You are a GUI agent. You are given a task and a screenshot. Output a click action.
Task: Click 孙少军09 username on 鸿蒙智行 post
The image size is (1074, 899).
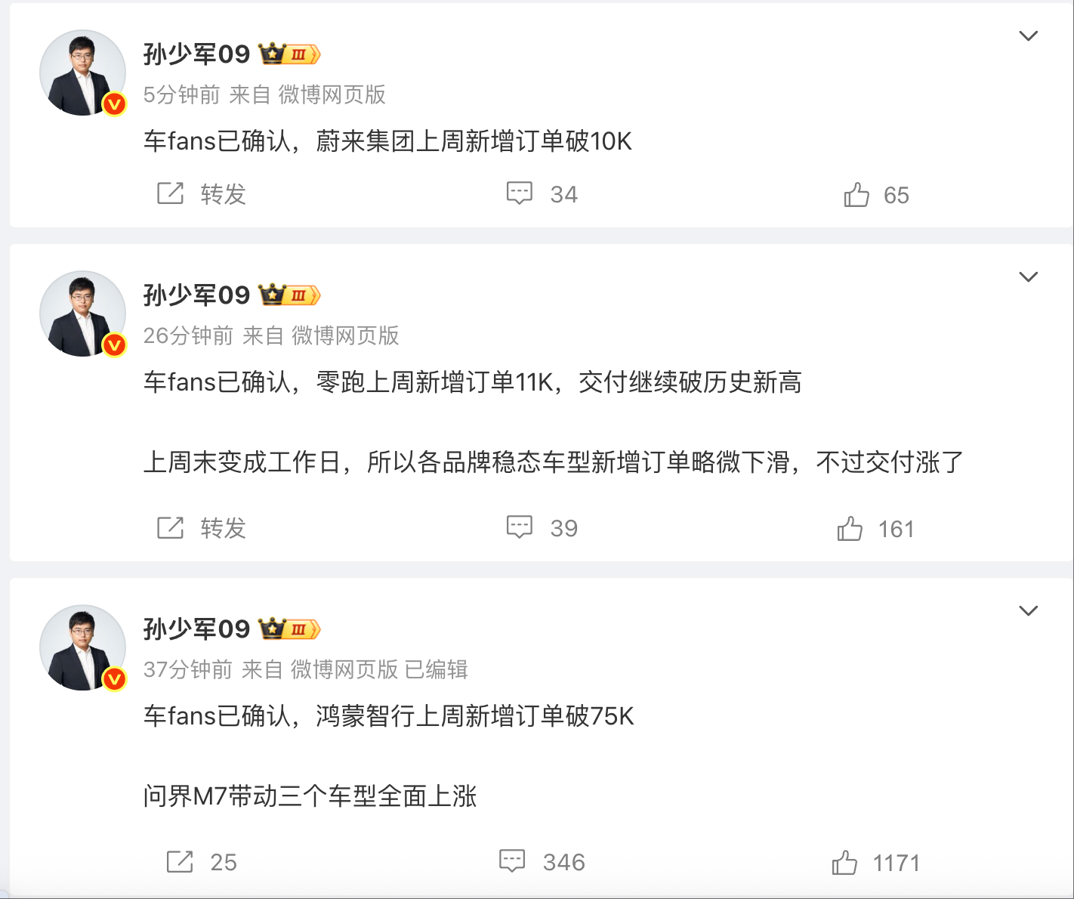196,629
